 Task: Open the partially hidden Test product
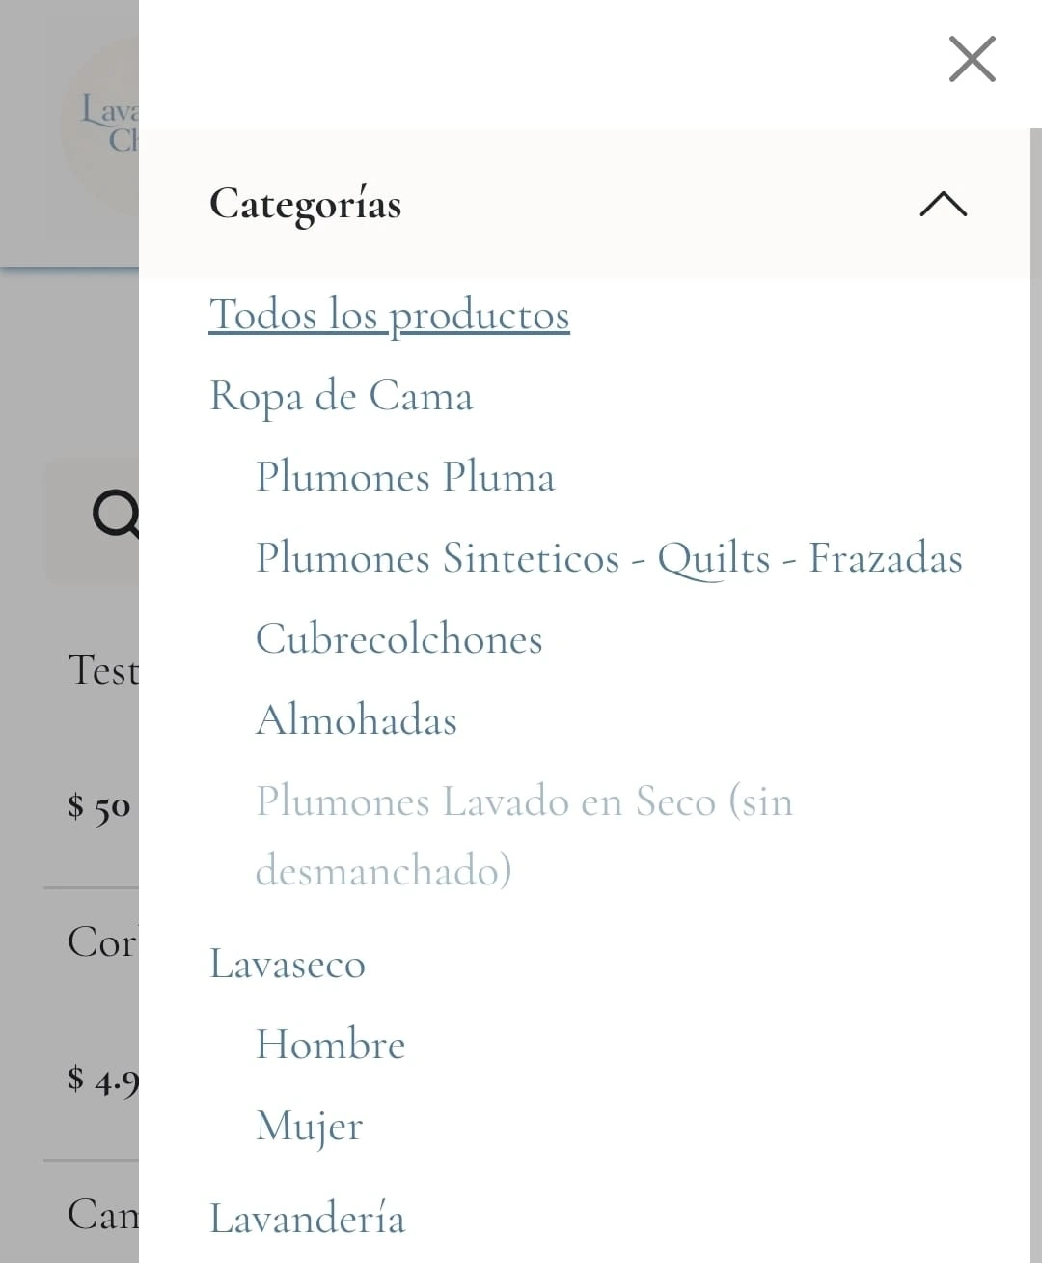click(x=101, y=670)
